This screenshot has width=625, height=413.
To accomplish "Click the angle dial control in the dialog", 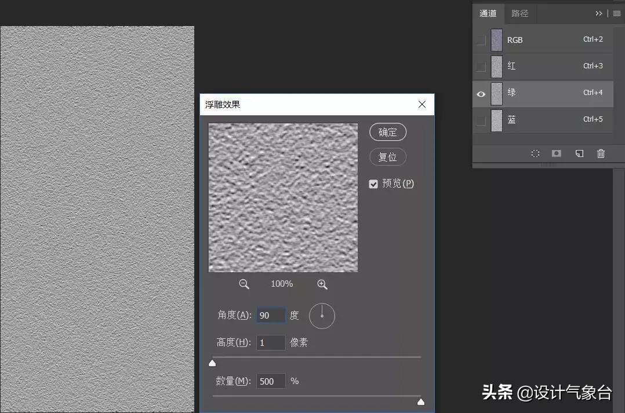I will (322, 316).
